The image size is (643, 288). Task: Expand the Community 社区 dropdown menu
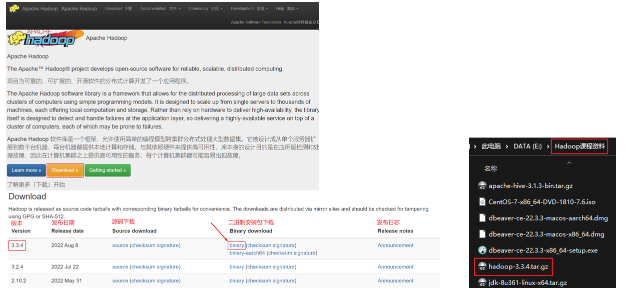tap(206, 8)
